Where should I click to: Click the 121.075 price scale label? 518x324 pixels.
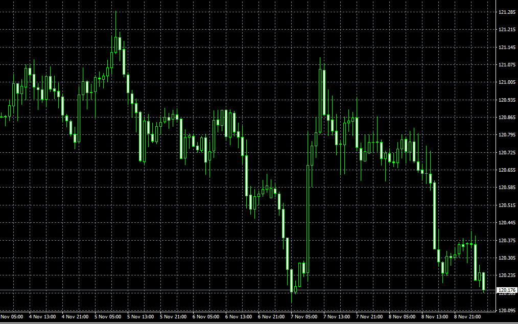(507, 65)
